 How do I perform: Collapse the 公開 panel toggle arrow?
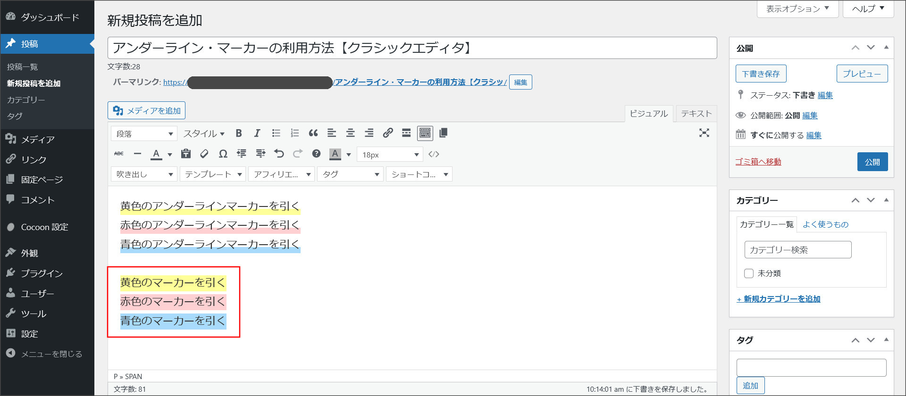(x=886, y=47)
